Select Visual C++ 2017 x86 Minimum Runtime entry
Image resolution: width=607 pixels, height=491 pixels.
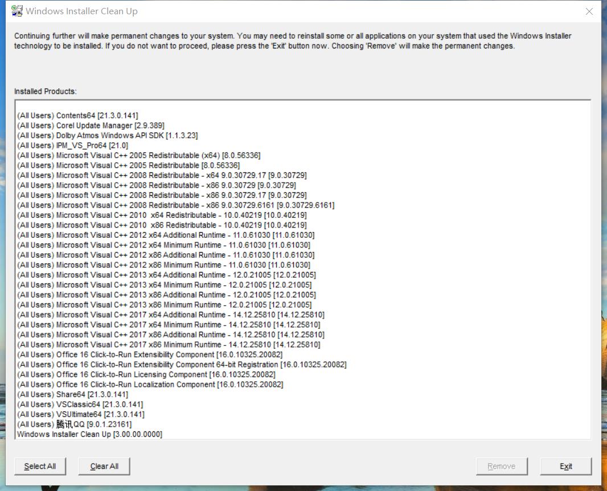169,345
